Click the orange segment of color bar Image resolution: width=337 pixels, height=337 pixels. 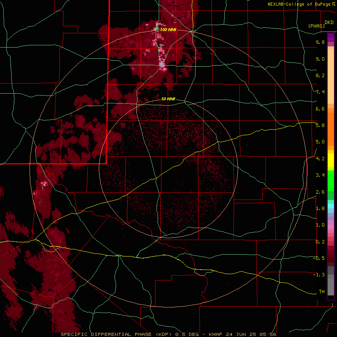pos(331,129)
